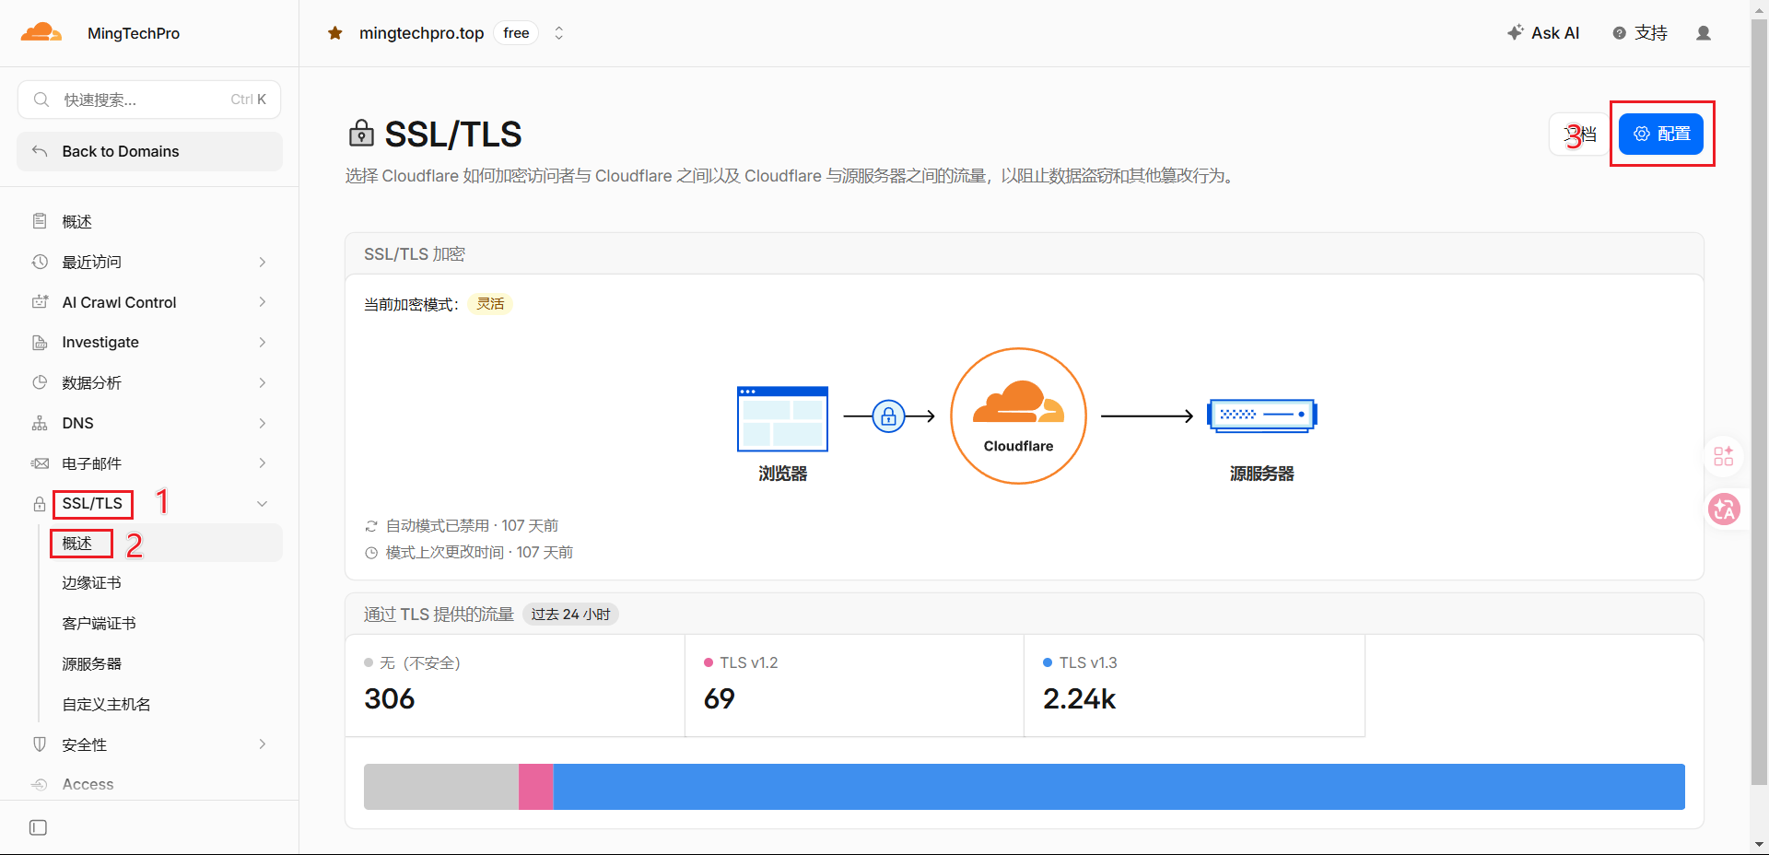
Task: Open the Access menu item
Action: 88,784
